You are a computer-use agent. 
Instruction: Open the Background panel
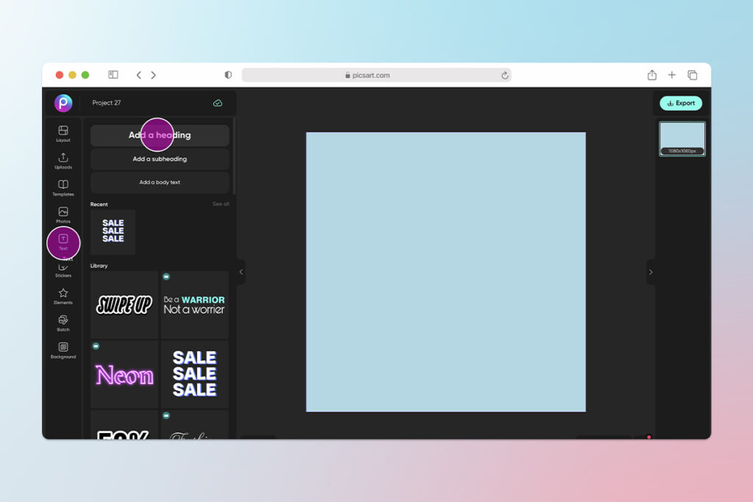point(63,351)
